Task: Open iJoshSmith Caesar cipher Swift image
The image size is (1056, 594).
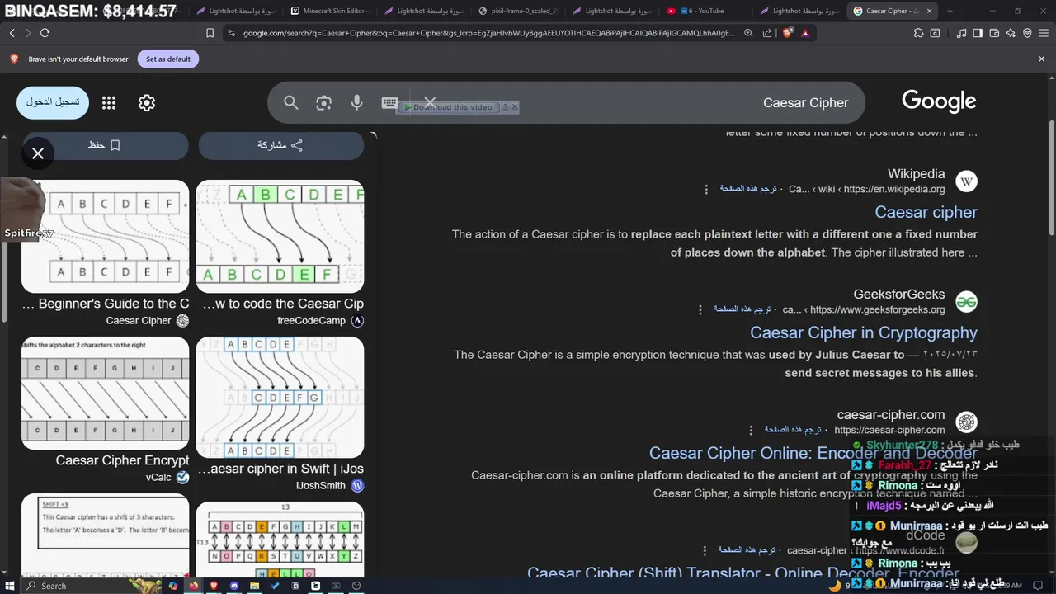Action: point(280,397)
